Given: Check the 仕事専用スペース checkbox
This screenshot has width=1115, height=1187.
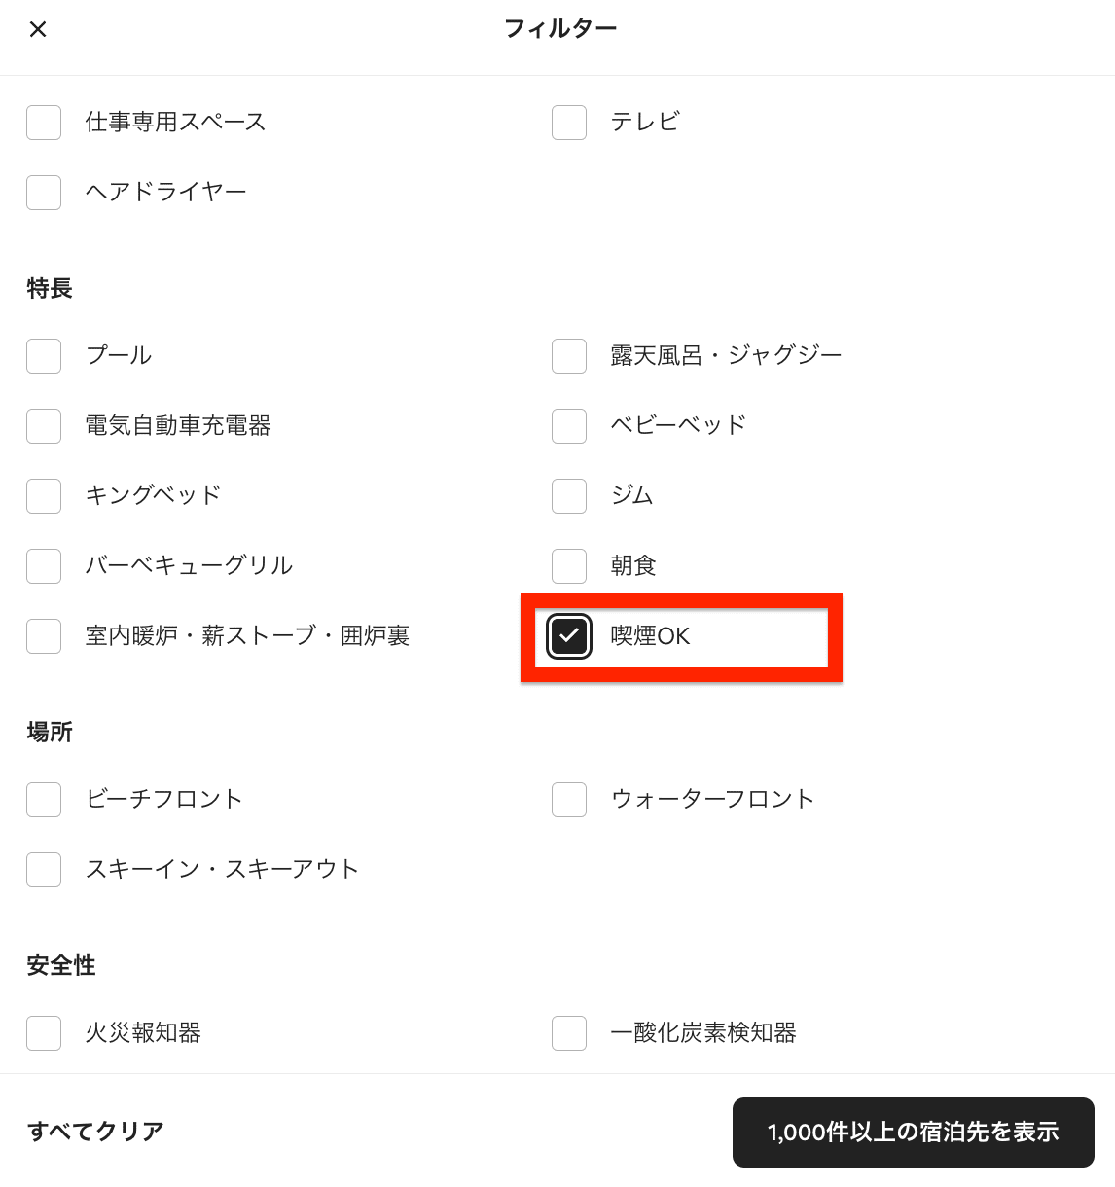Looking at the screenshot, I should tap(44, 123).
